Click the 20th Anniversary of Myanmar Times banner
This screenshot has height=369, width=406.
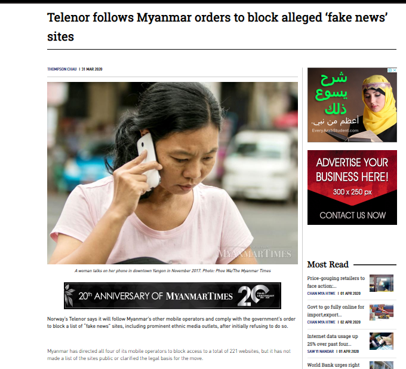[173, 295]
